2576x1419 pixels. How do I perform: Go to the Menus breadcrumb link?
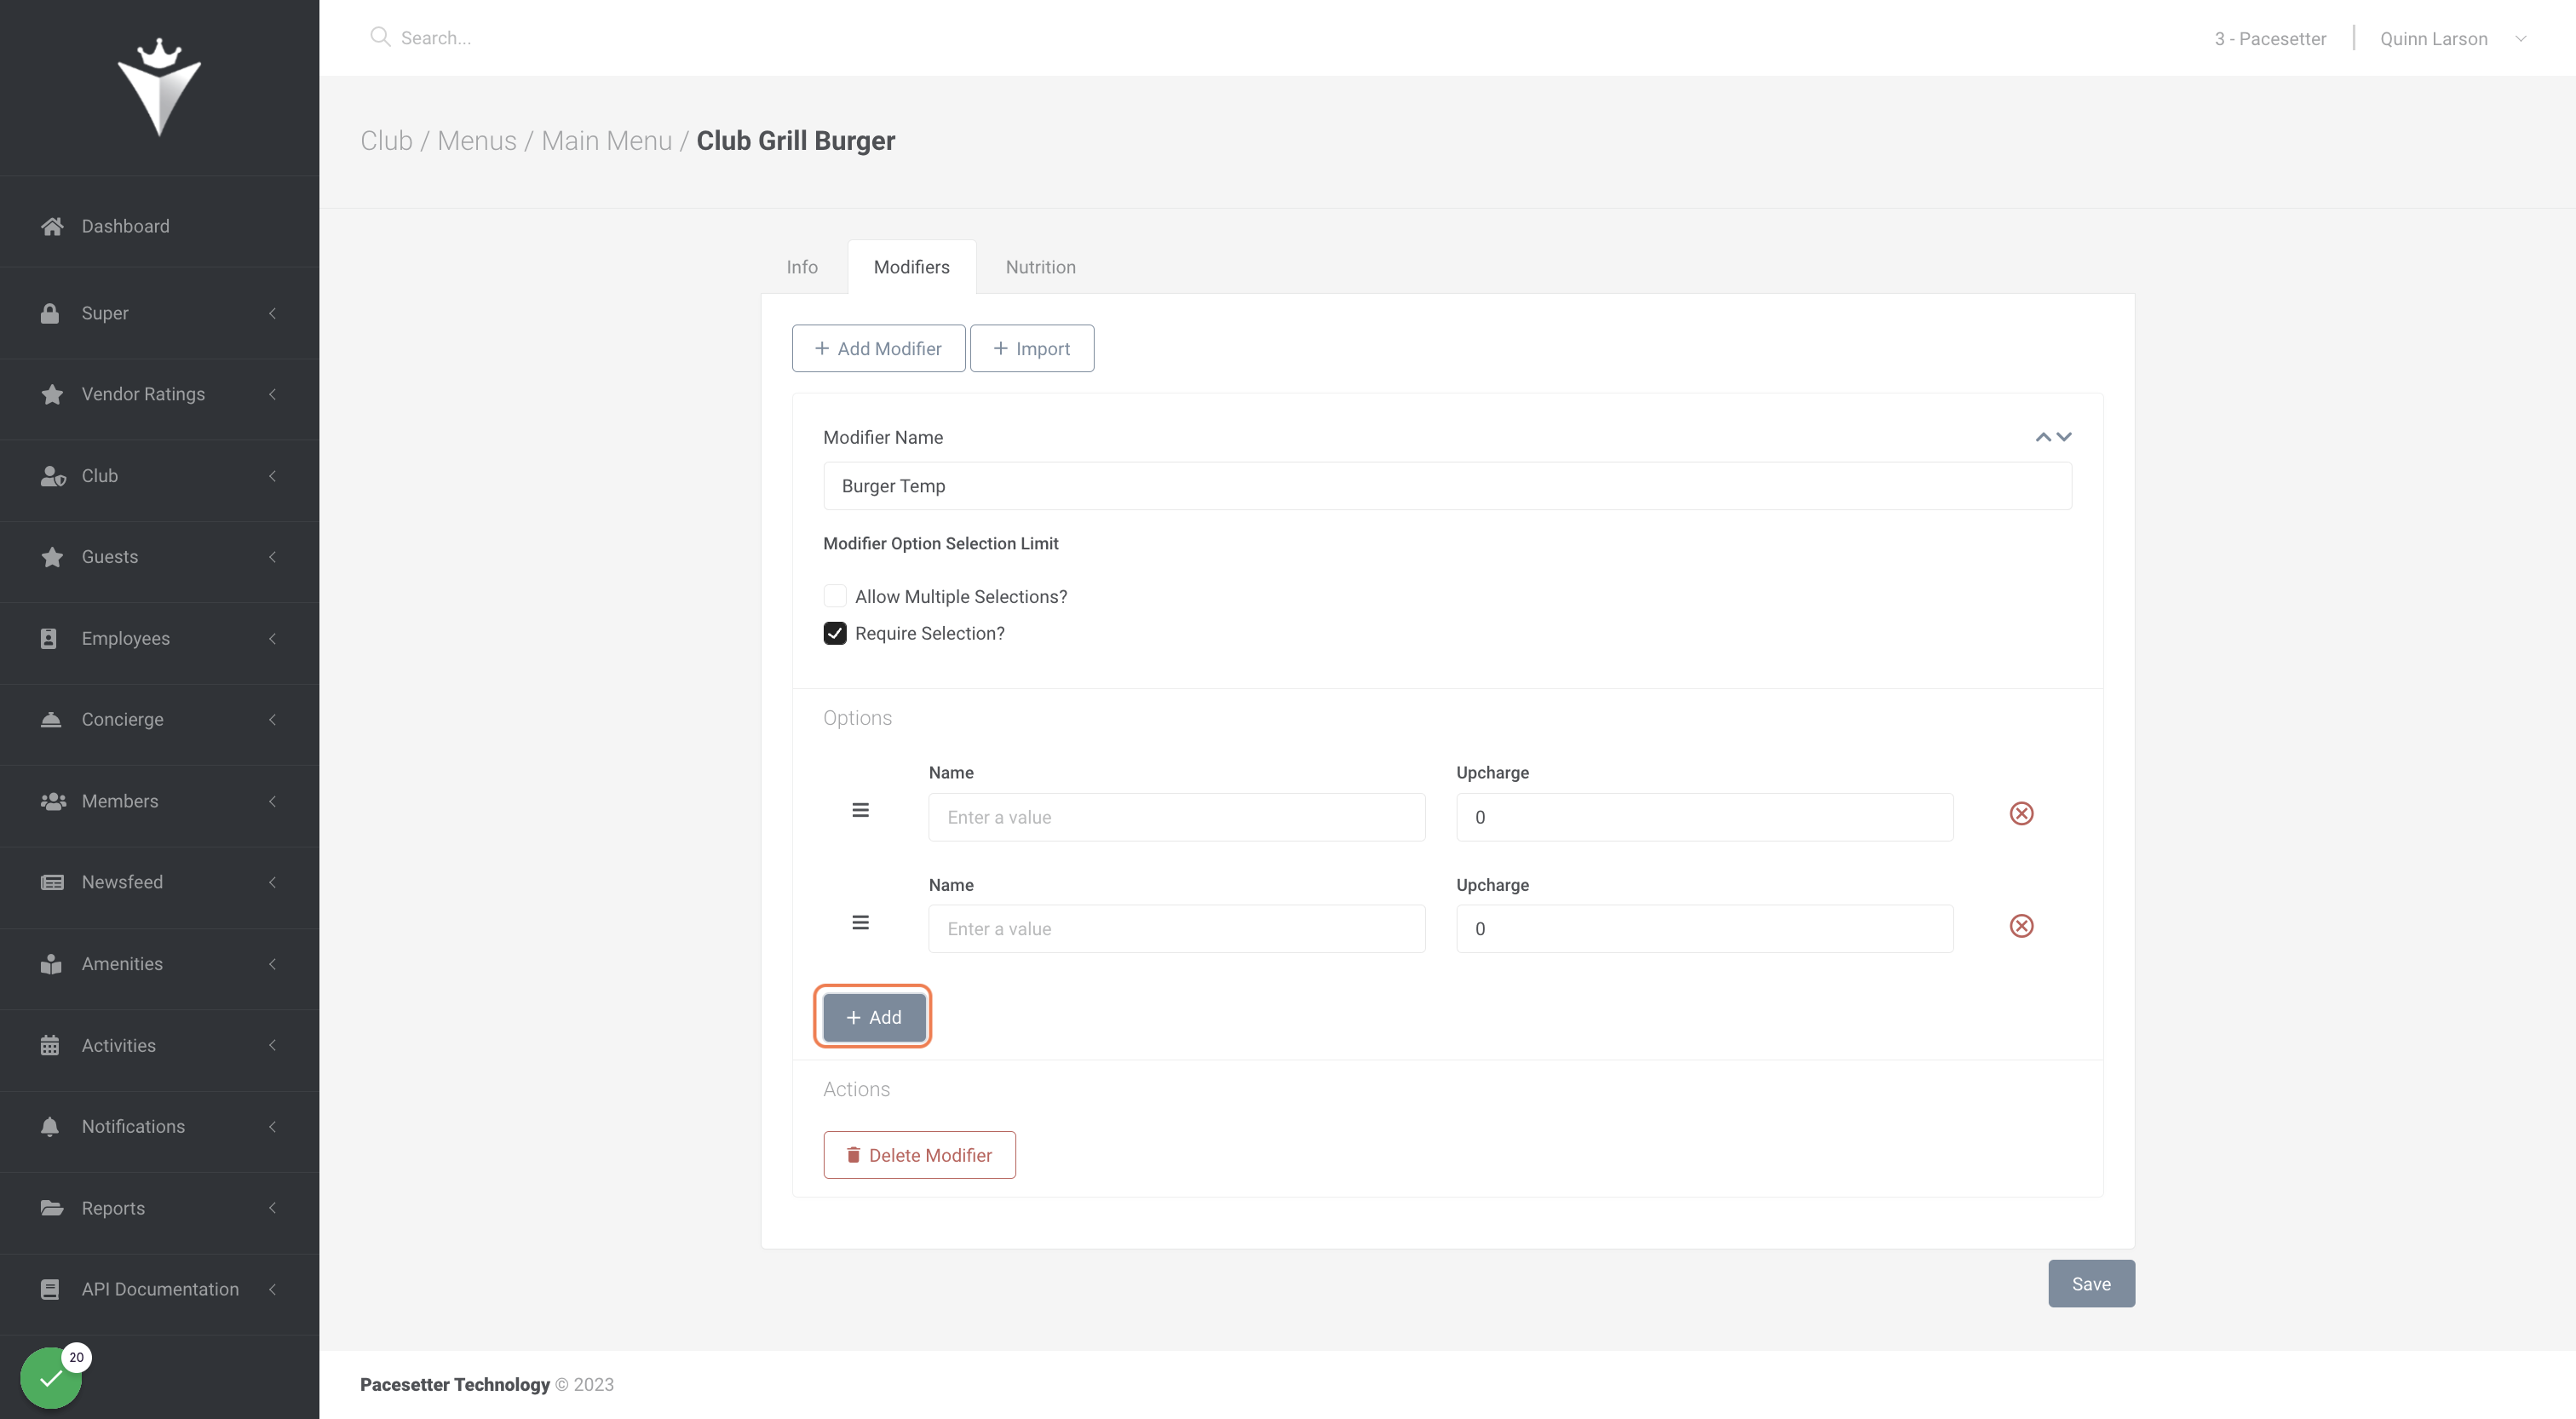point(477,141)
